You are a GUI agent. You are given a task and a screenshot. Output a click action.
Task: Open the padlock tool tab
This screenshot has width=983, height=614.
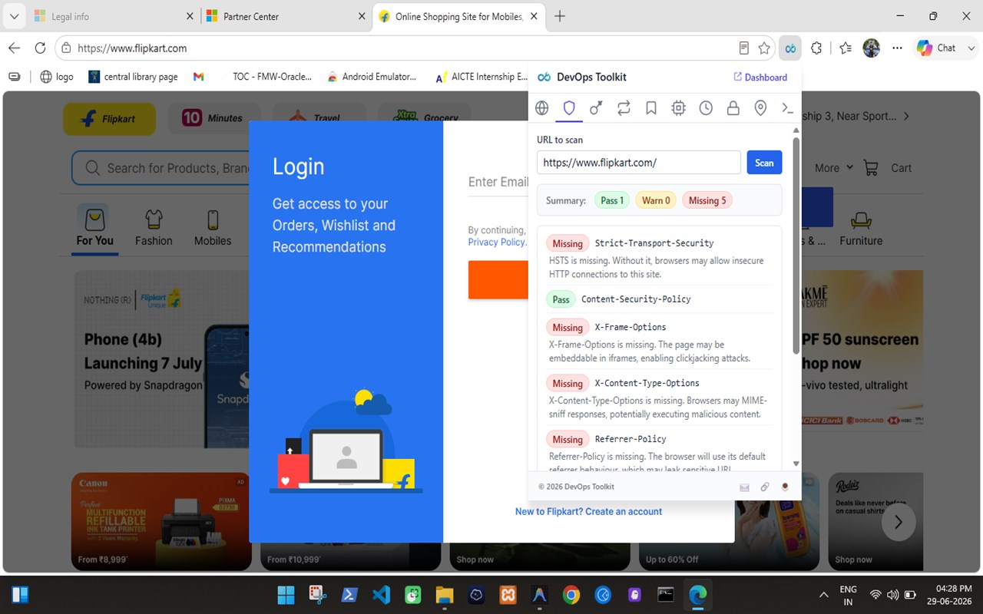(733, 108)
